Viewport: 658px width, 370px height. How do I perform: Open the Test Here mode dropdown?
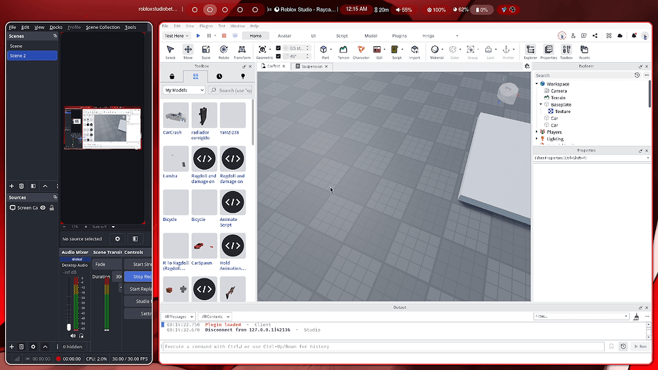point(176,36)
